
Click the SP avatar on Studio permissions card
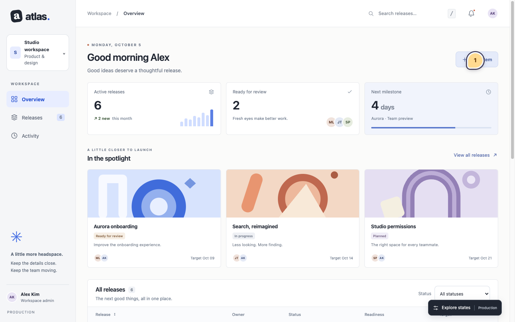click(375, 258)
